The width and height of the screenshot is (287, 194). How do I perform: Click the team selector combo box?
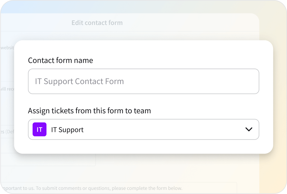coord(144,129)
